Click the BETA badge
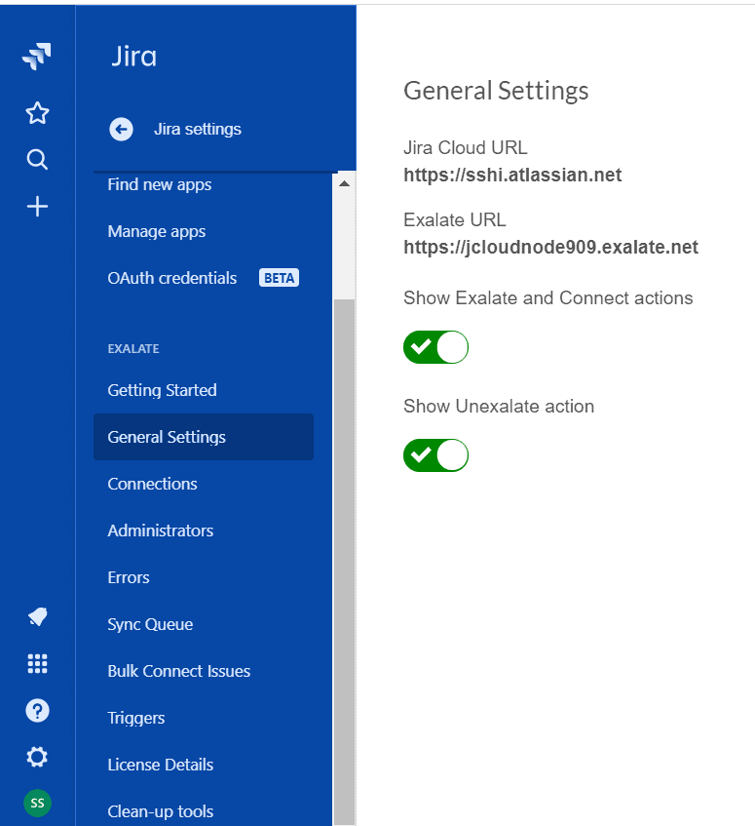 point(279,278)
